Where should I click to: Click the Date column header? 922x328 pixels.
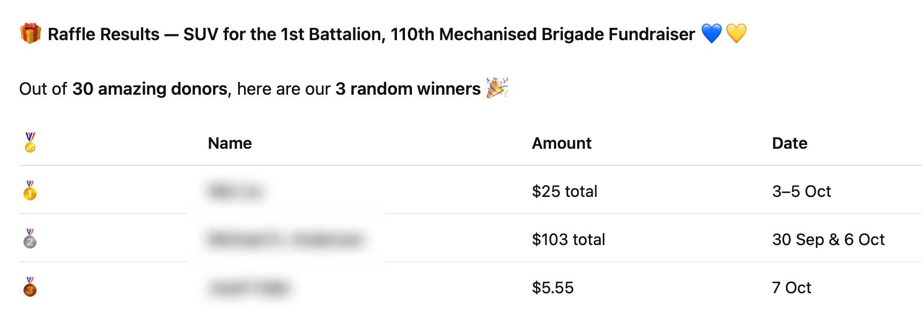point(789,143)
